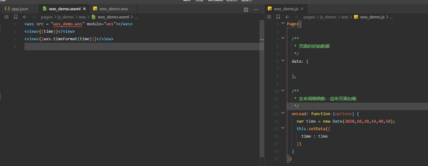Place cursor on {{time}} view line
Image resolution: width=428 pixels, height=166 pixels.
point(49,32)
